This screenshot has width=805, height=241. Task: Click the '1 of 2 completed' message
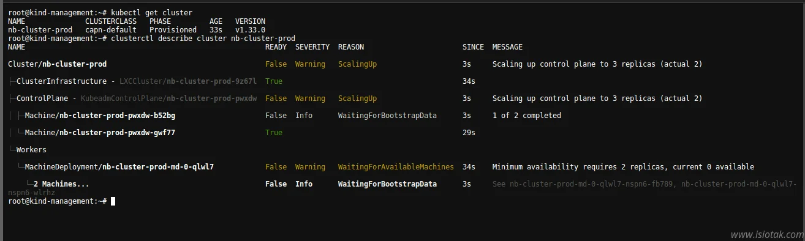pyautogui.click(x=526, y=115)
